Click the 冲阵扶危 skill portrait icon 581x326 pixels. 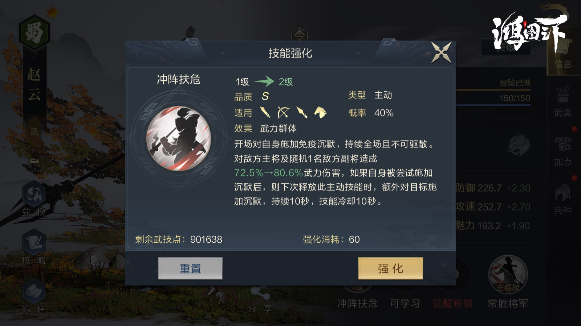click(179, 138)
